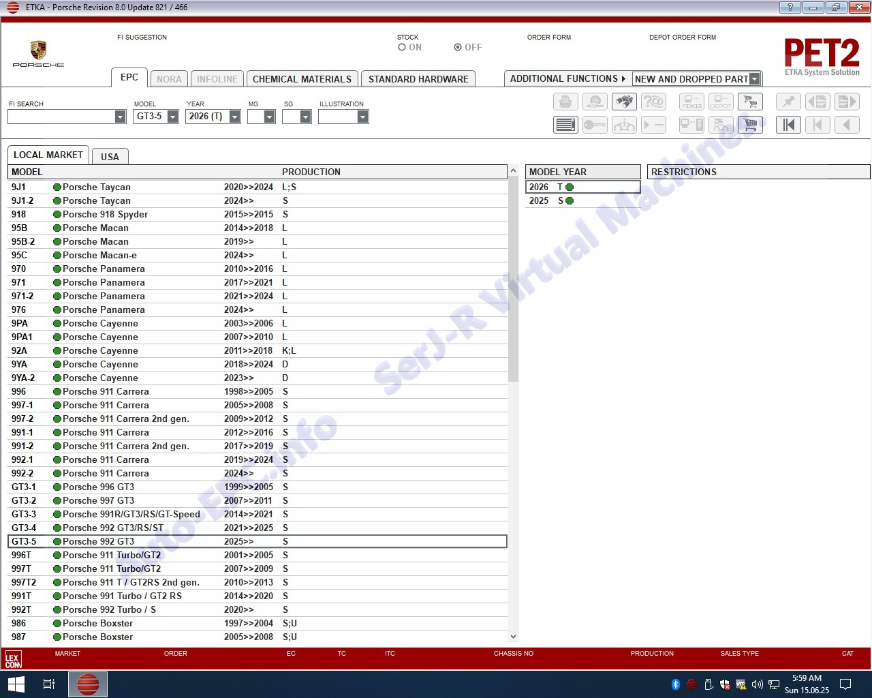Expand the MODEL dropdown showing GT3-5
Viewport: 872px width, 698px height.
point(173,117)
